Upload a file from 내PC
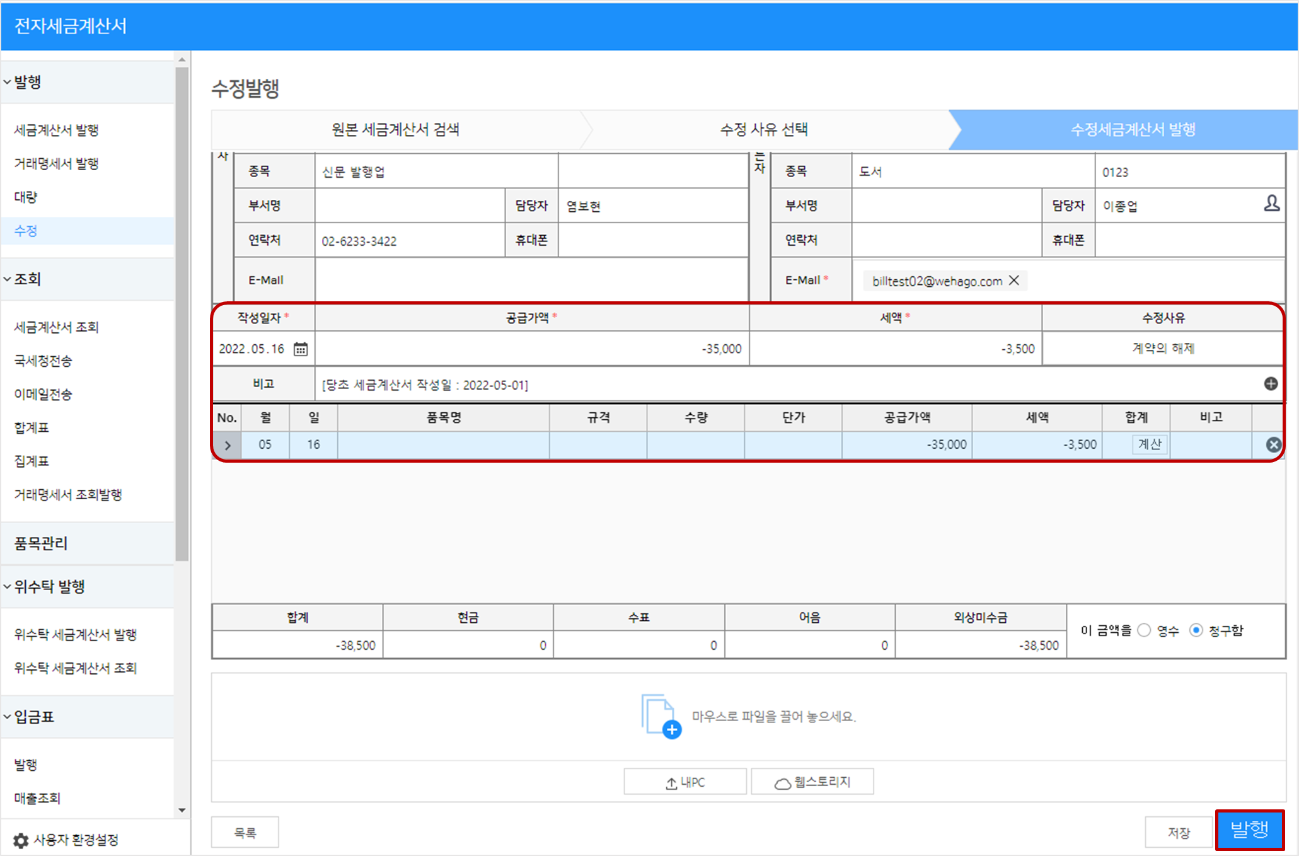This screenshot has width=1299, height=856. coord(684,782)
